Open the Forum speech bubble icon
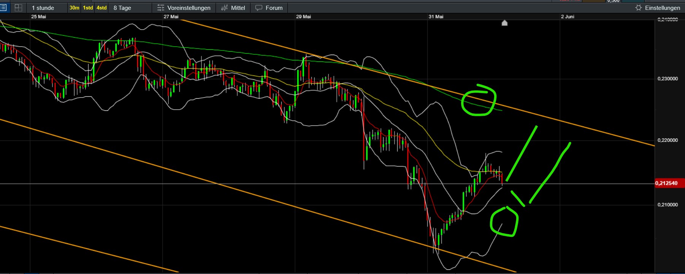Image resolution: width=685 pixels, height=274 pixels. 259,8
